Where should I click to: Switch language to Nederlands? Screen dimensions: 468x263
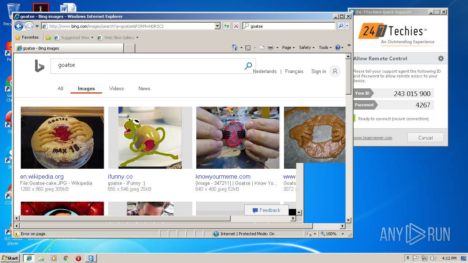click(265, 71)
